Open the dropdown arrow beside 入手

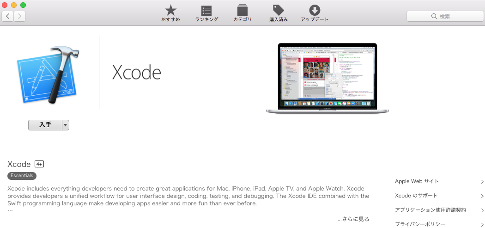coord(66,125)
